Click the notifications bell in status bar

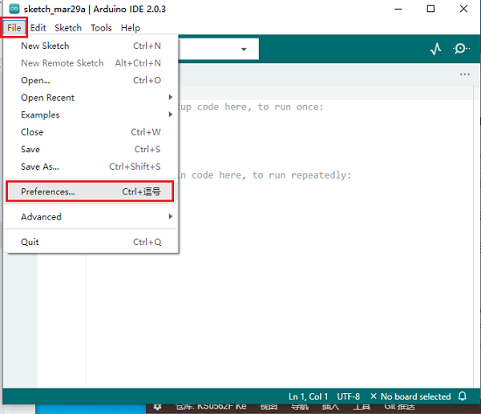tap(463, 396)
